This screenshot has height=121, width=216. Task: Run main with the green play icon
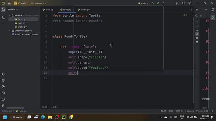point(153,3)
